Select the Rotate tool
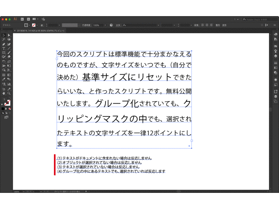 [3, 61]
